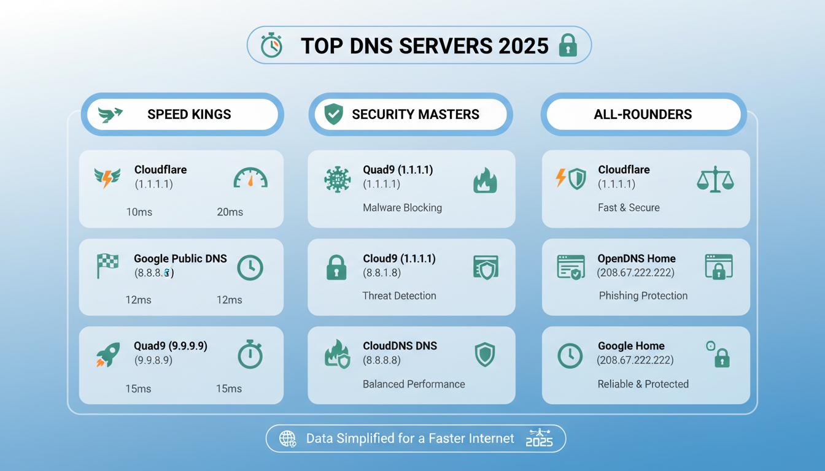Click the bird icon in Speed Kings header

point(110,115)
